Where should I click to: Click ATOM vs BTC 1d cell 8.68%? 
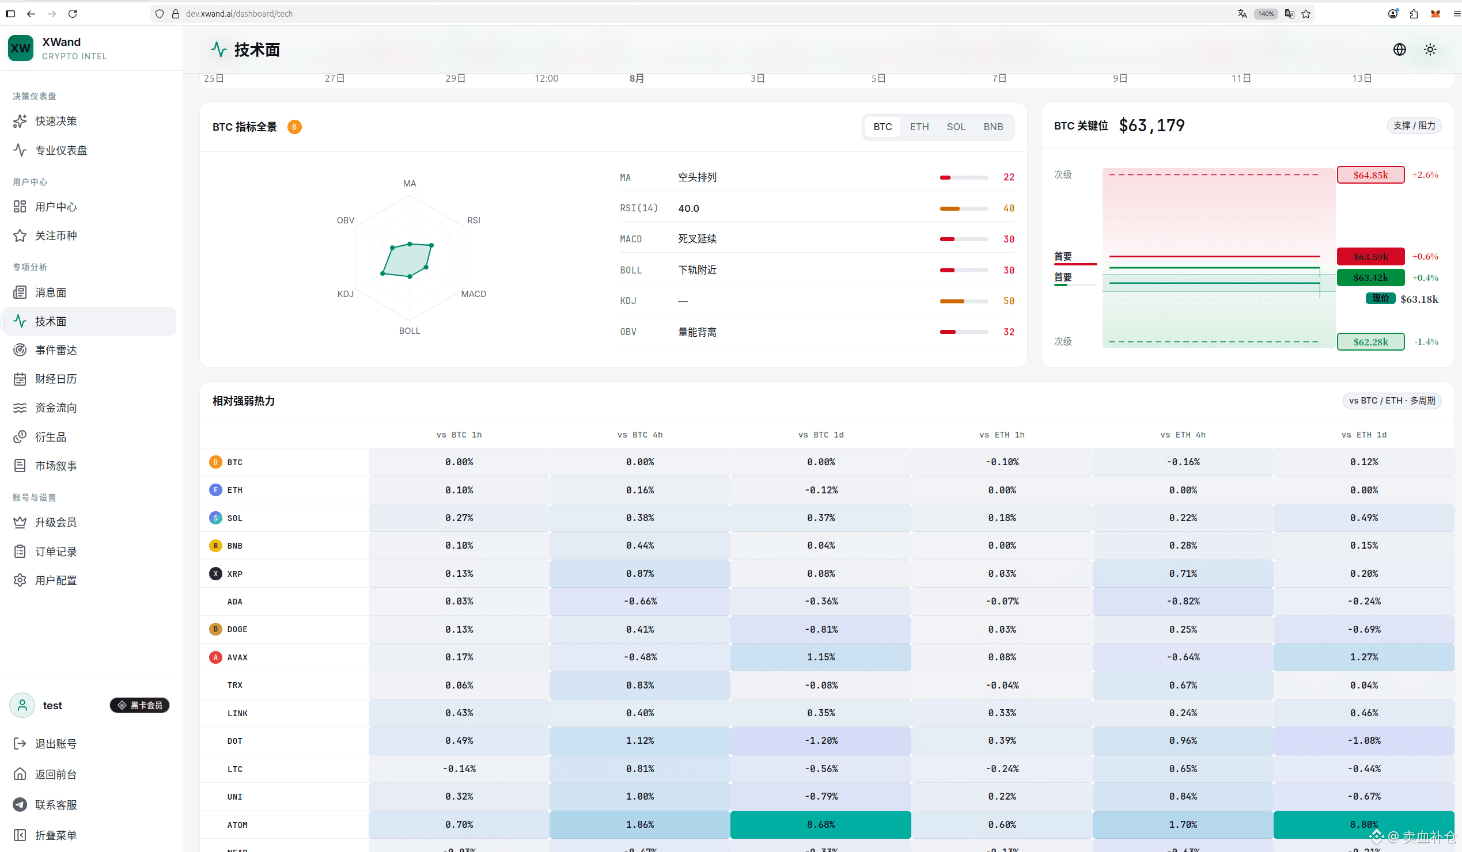tap(821, 825)
